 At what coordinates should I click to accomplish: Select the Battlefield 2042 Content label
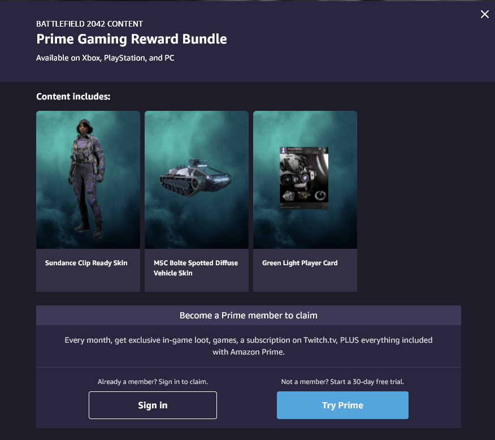click(89, 24)
